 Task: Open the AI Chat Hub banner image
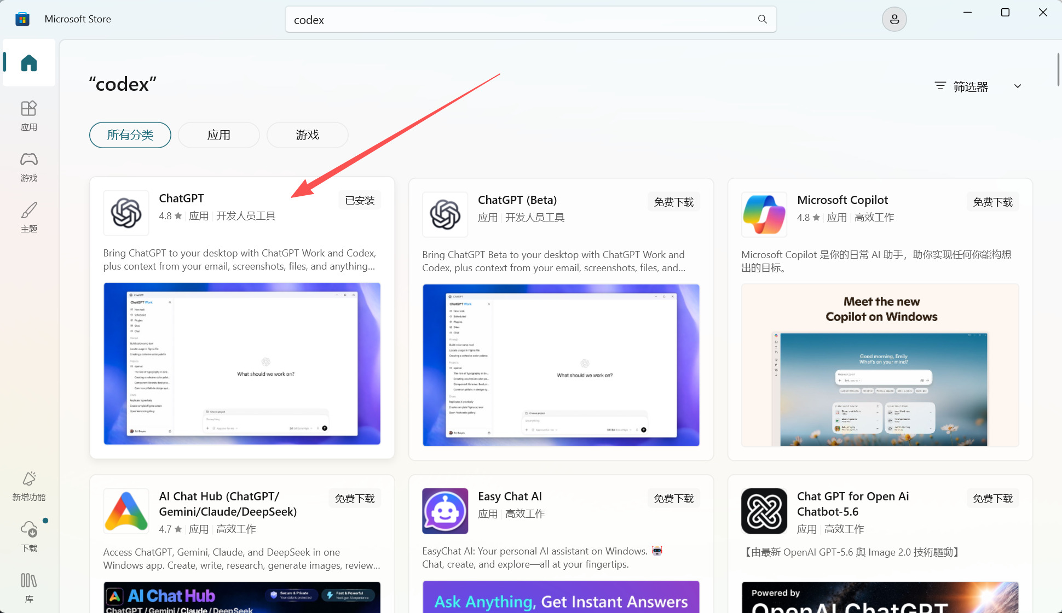pos(242,597)
